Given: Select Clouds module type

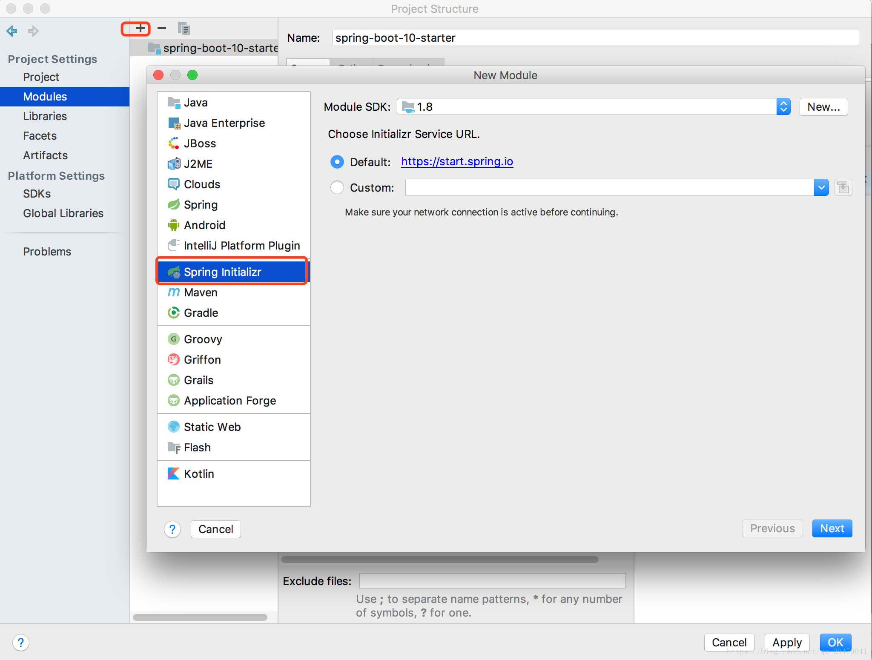Looking at the screenshot, I should click(233, 184).
